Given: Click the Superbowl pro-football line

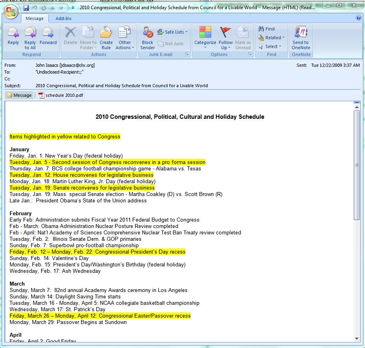Looking at the screenshot, I should (74, 245).
